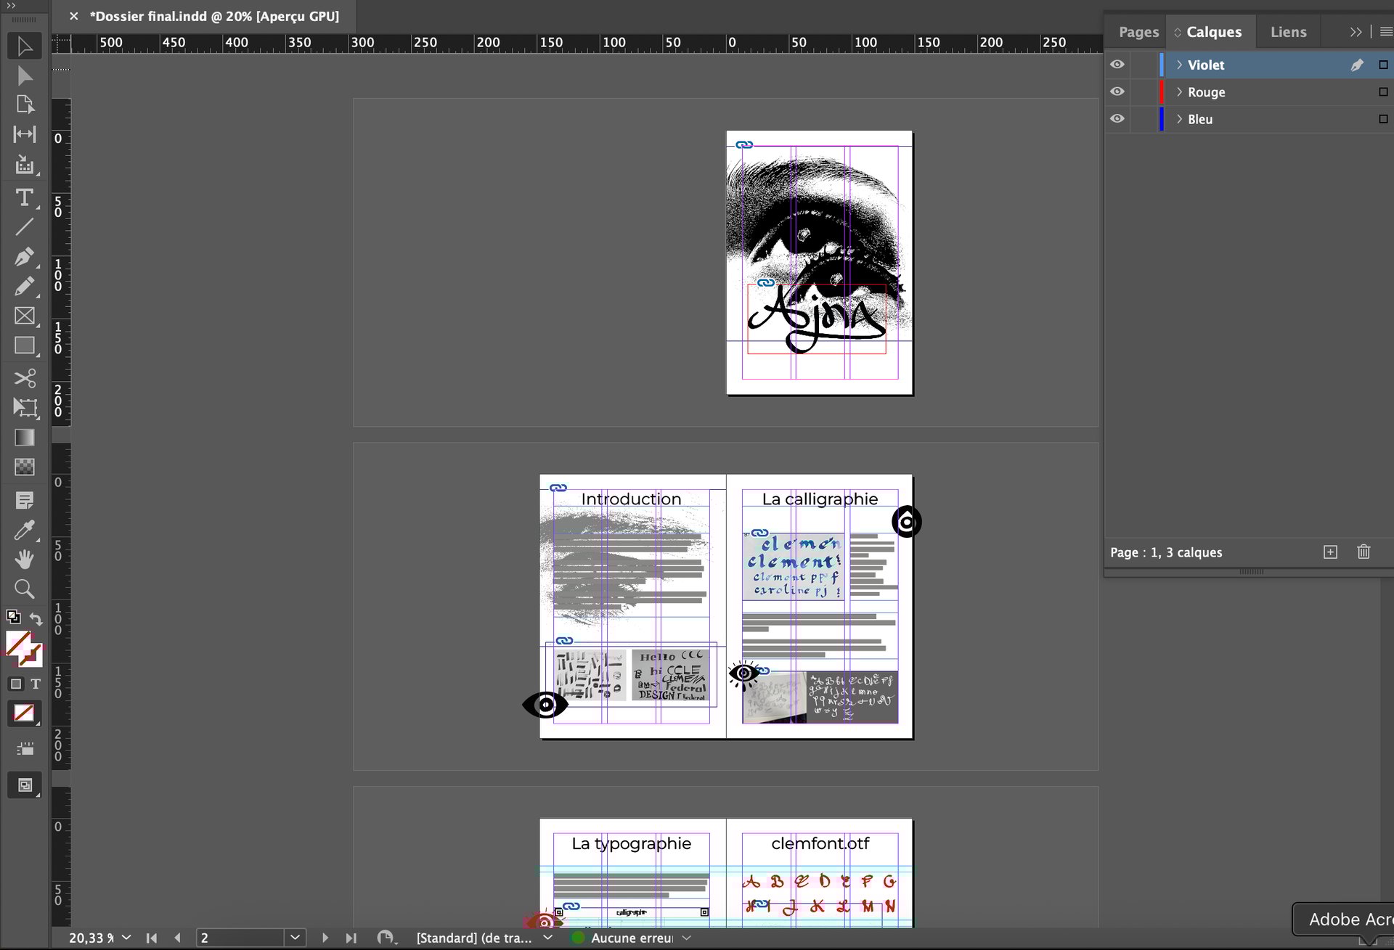Delete layer with trash icon
The height and width of the screenshot is (950, 1394).
pyautogui.click(x=1364, y=552)
